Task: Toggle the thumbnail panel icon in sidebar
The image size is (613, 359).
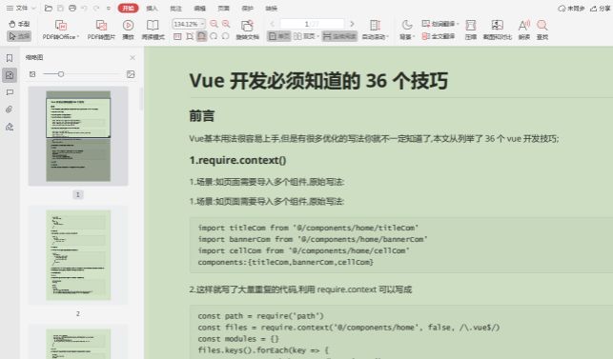Action: click(x=10, y=75)
